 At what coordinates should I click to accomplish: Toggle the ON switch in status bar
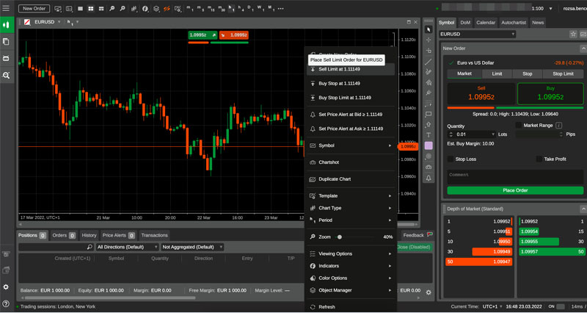pyautogui.click(x=561, y=306)
